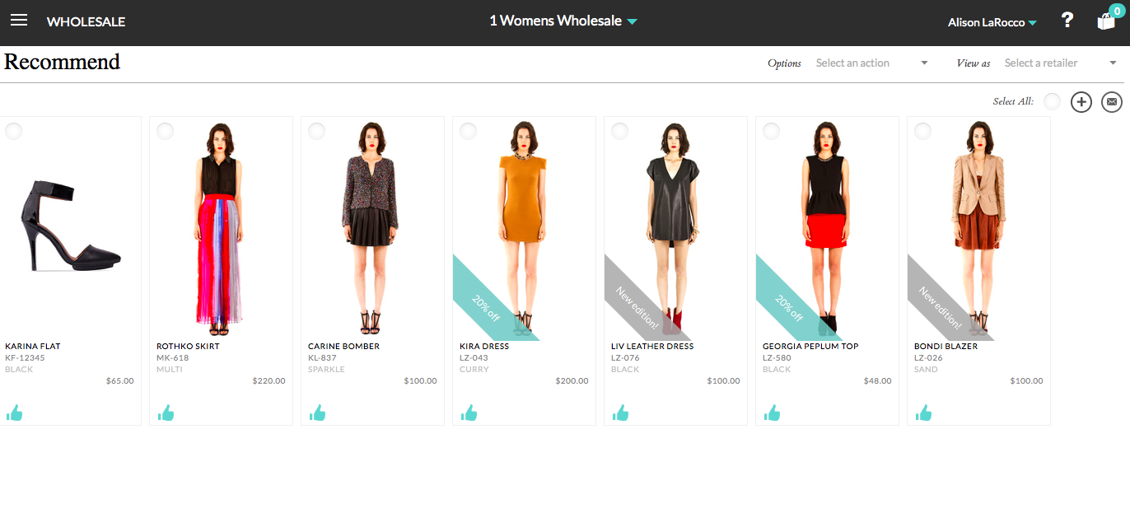Viewport: 1130px width, 513px height.
Task: Click the LZ-043 style number
Action: (474, 357)
